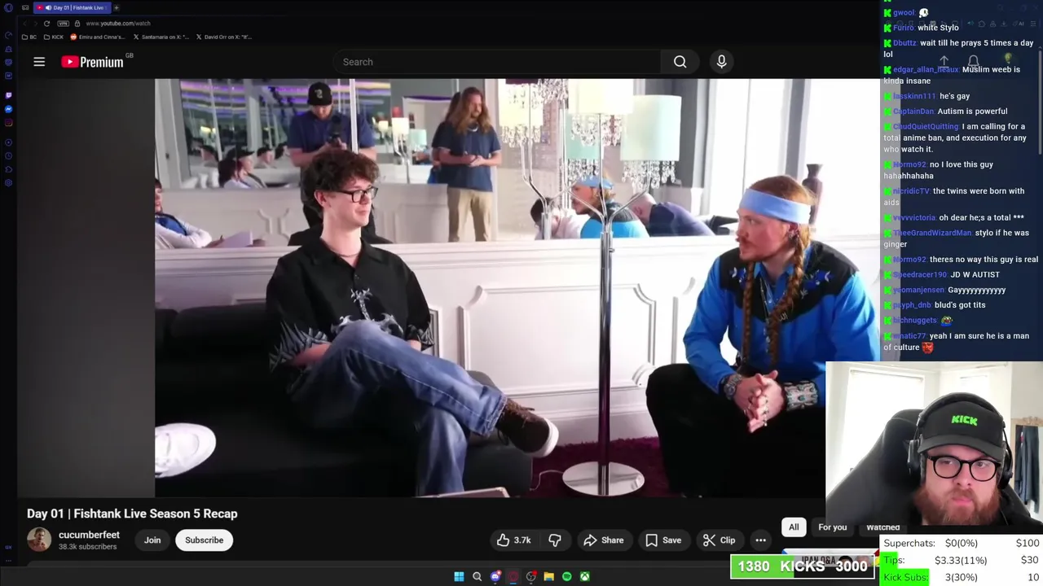Open Emiru and Cinna's bookmark
This screenshot has height=586, width=1043.
pyautogui.click(x=98, y=37)
